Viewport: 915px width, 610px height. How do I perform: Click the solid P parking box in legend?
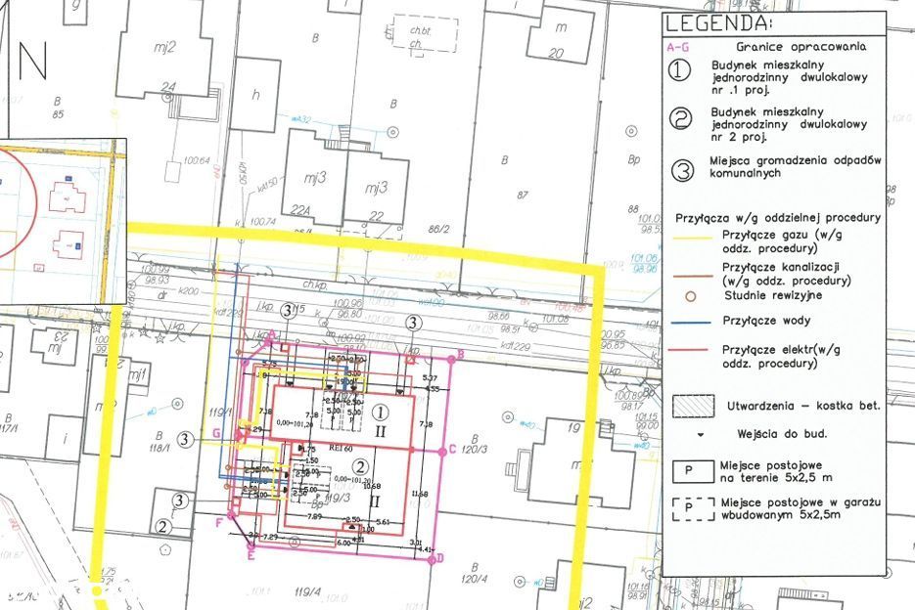[693, 471]
